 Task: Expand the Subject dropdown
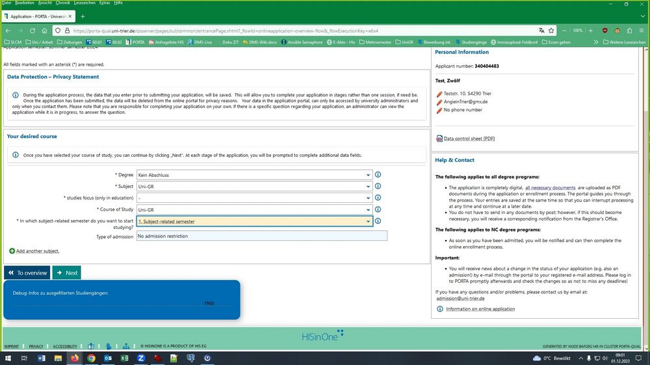254,187
